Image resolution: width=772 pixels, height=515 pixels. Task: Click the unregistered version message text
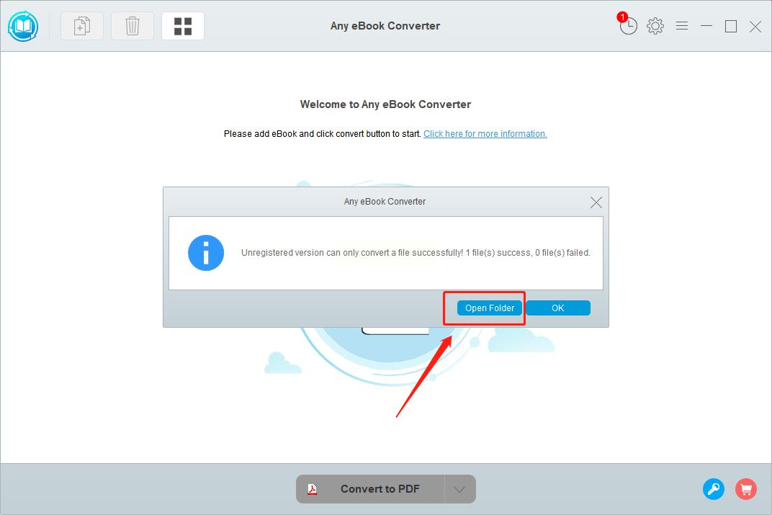[416, 253]
